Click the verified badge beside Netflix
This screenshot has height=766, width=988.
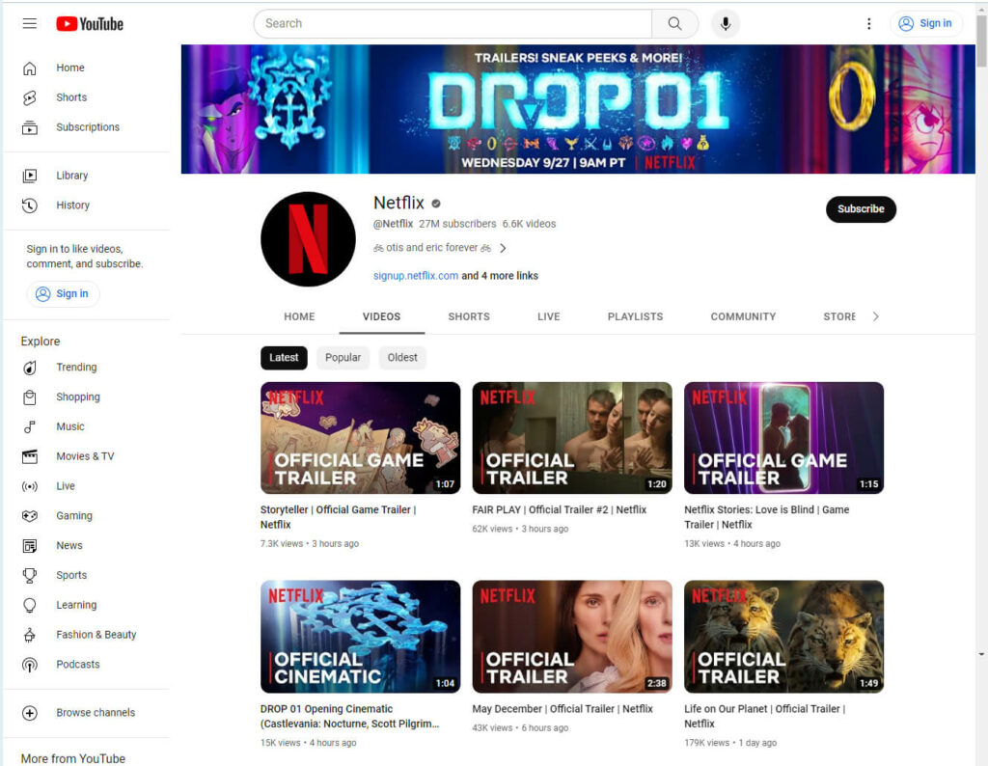pos(436,204)
